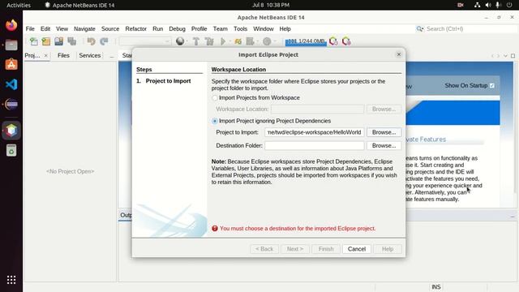Click the Run Project play icon
This screenshot has height=292, width=519.
[x=223, y=41]
